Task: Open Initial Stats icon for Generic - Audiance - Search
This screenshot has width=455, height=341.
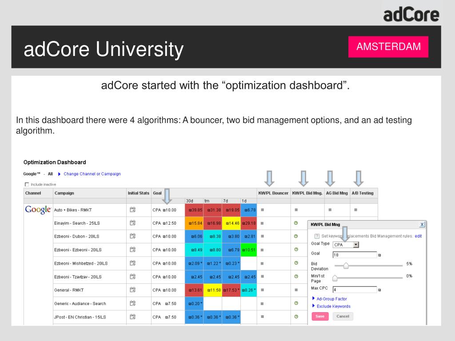Action: pyautogui.click(x=132, y=303)
